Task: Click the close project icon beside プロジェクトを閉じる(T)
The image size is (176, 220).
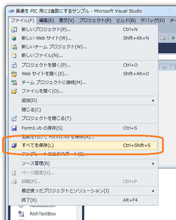Action: pos(14,118)
